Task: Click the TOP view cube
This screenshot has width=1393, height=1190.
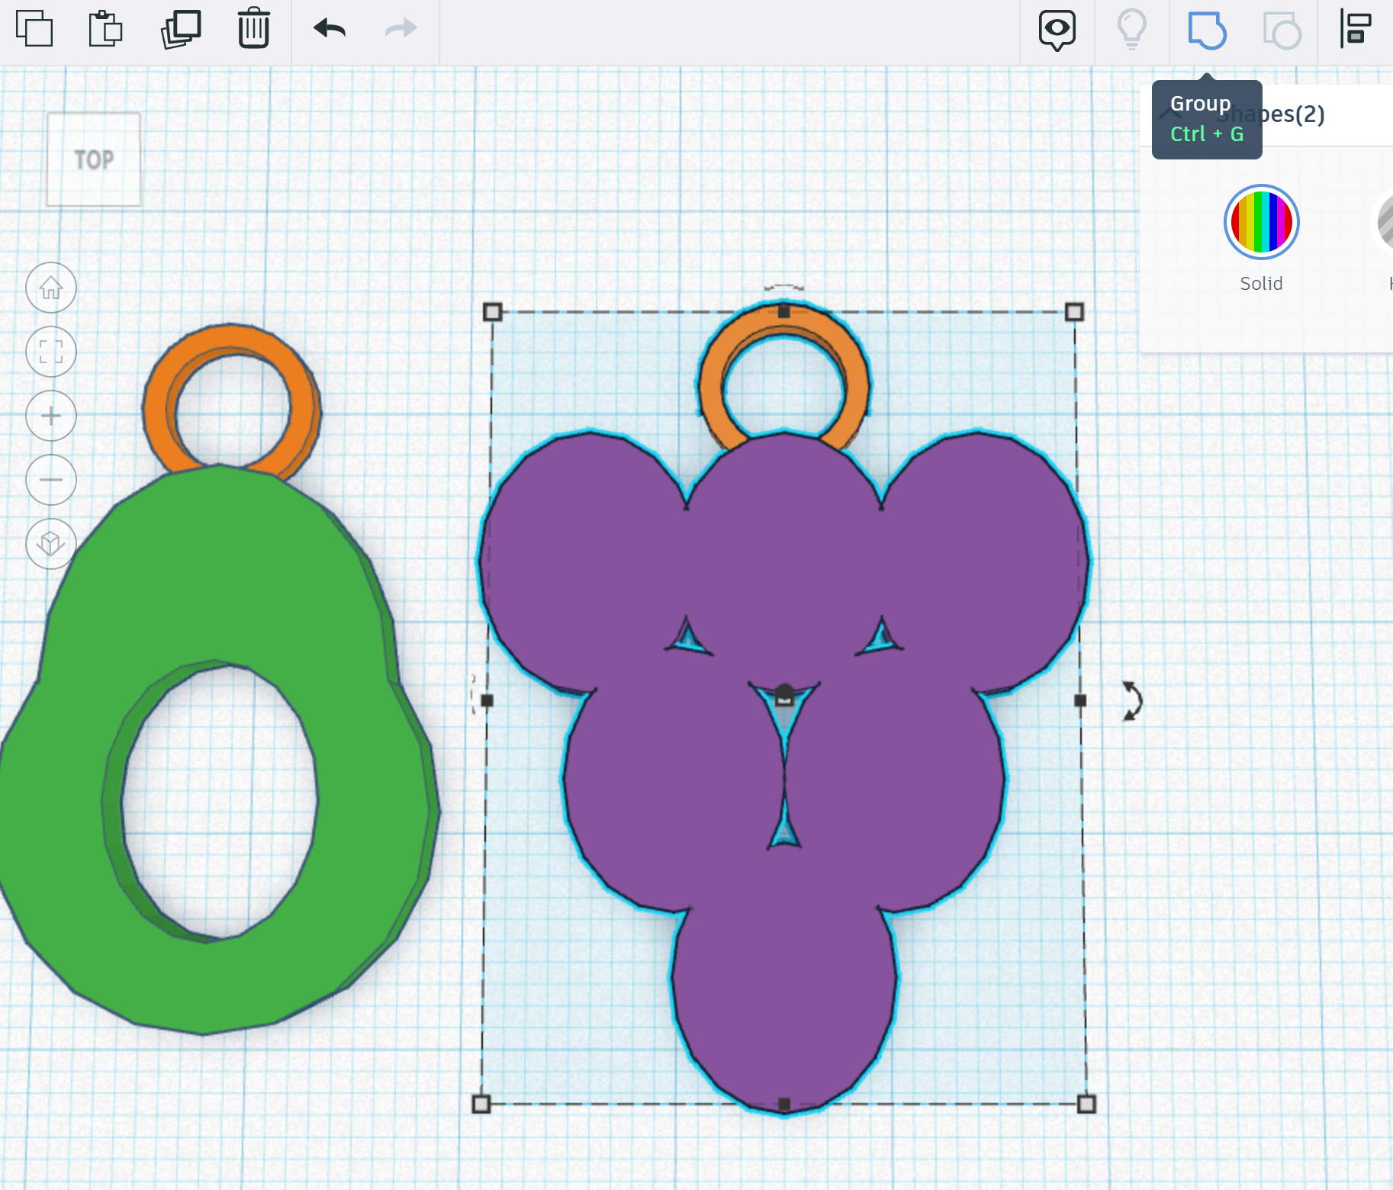Action: coord(93,159)
